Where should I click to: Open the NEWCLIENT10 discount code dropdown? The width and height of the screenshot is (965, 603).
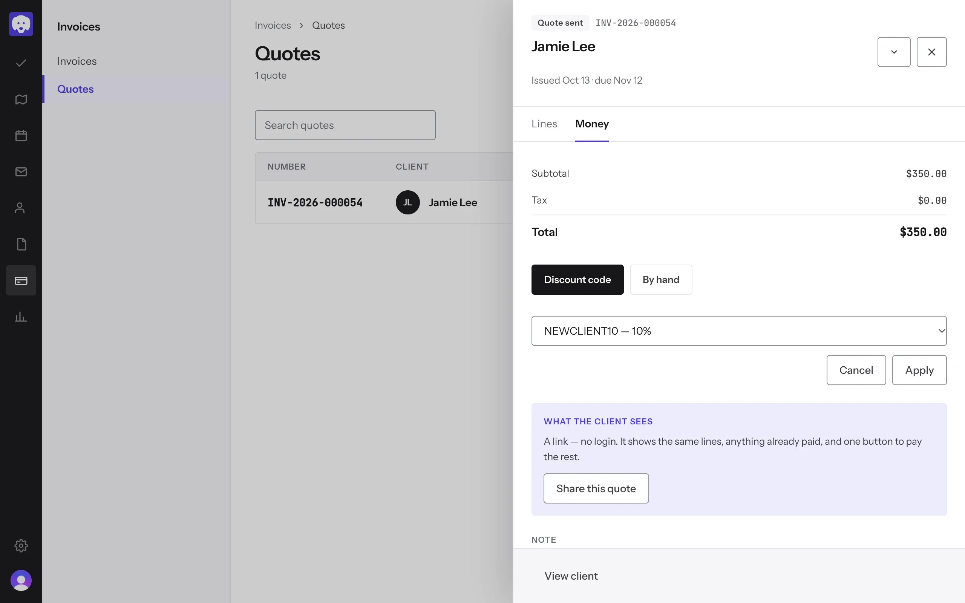[x=739, y=331]
